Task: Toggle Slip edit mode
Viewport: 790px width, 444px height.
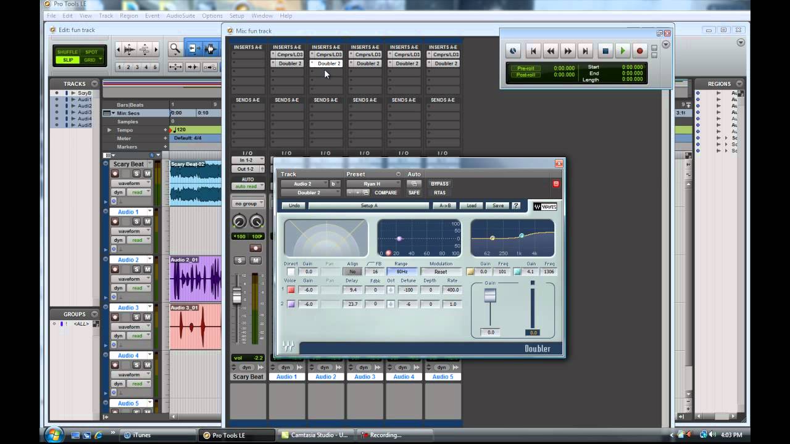Action: click(68, 60)
